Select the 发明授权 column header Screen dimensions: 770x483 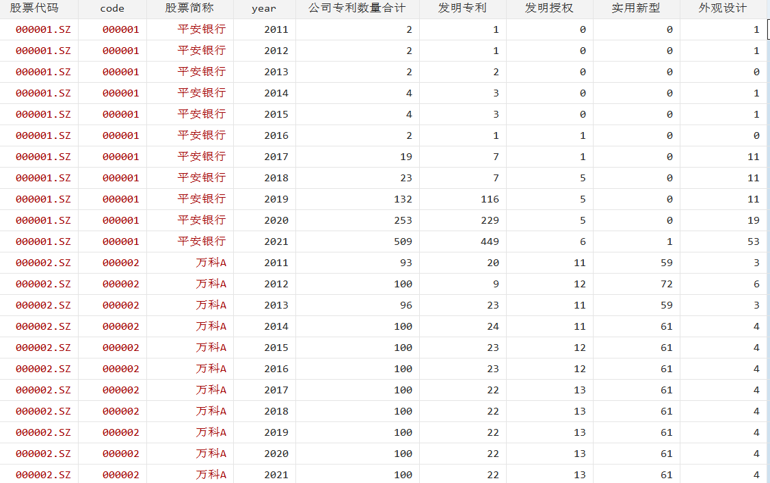click(549, 8)
